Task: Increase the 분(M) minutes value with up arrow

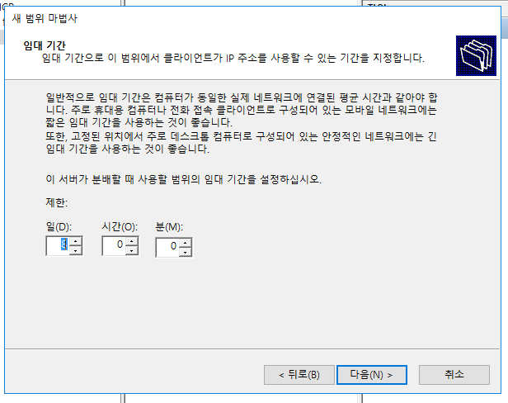Action: [x=185, y=243]
